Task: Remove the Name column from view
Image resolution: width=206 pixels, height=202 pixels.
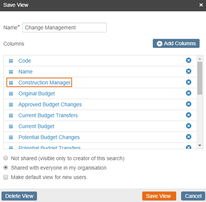Action: 189,71
